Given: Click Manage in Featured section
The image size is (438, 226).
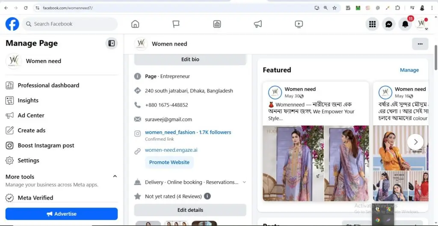Looking at the screenshot, I should [x=409, y=70].
